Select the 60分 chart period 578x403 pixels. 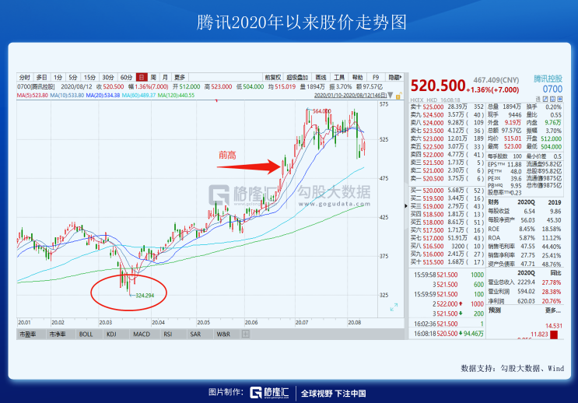tap(126, 78)
